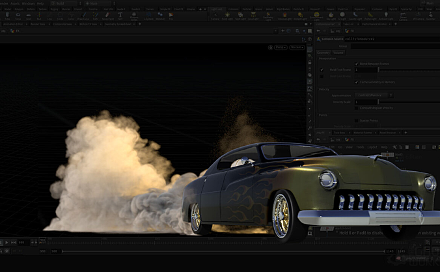Select the Circle shelf tool

coord(60,16)
